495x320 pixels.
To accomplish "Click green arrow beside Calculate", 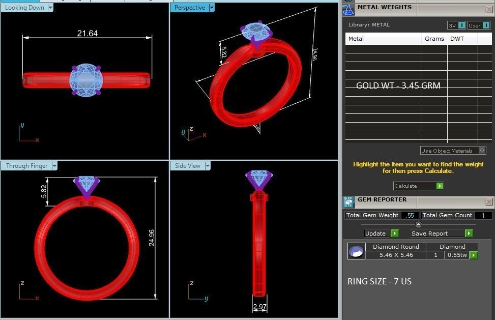I will (440, 186).
